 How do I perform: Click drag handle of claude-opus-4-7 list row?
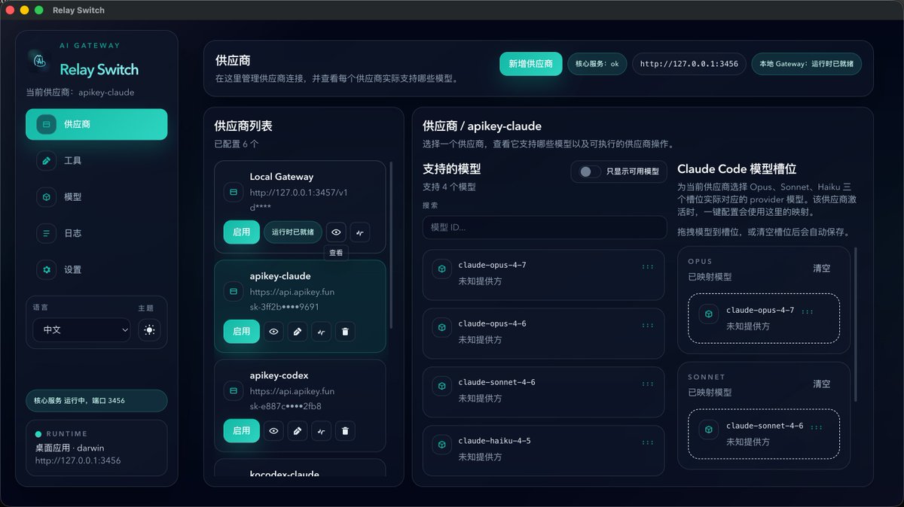[x=648, y=266]
